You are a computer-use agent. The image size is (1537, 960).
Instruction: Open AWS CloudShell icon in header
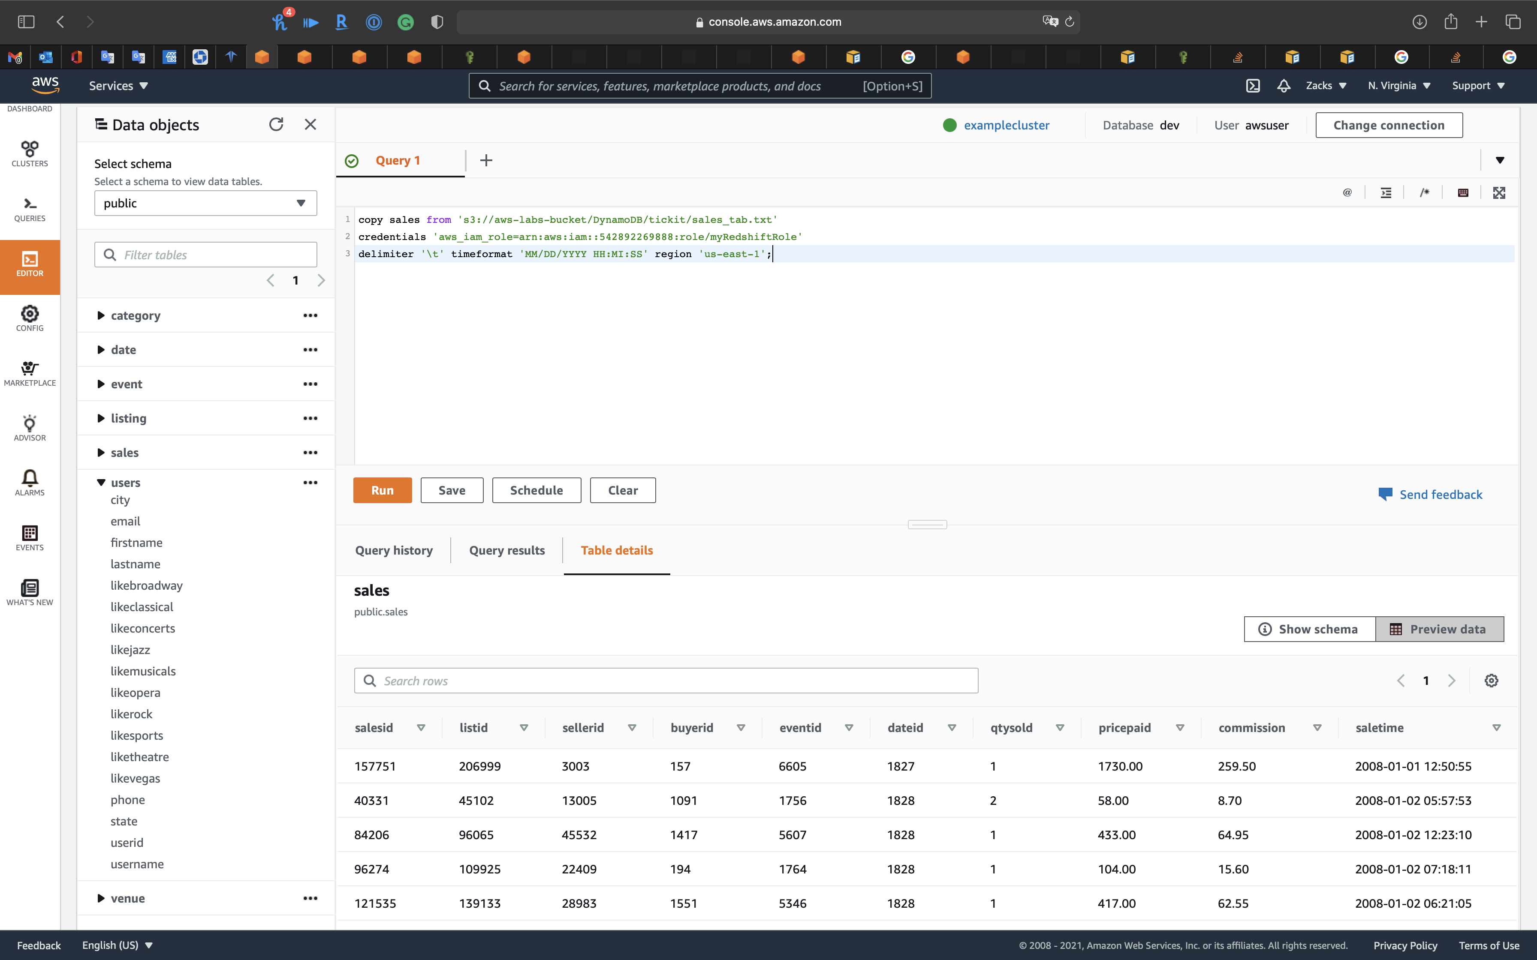(x=1253, y=86)
